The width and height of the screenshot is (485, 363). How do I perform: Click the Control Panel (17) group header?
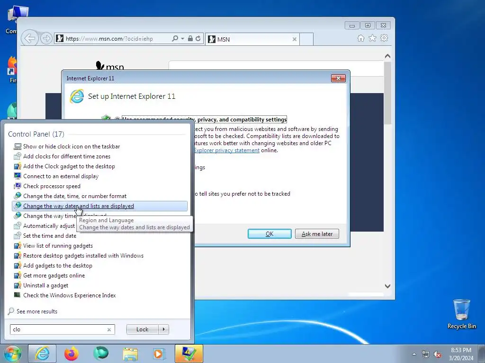click(36, 134)
